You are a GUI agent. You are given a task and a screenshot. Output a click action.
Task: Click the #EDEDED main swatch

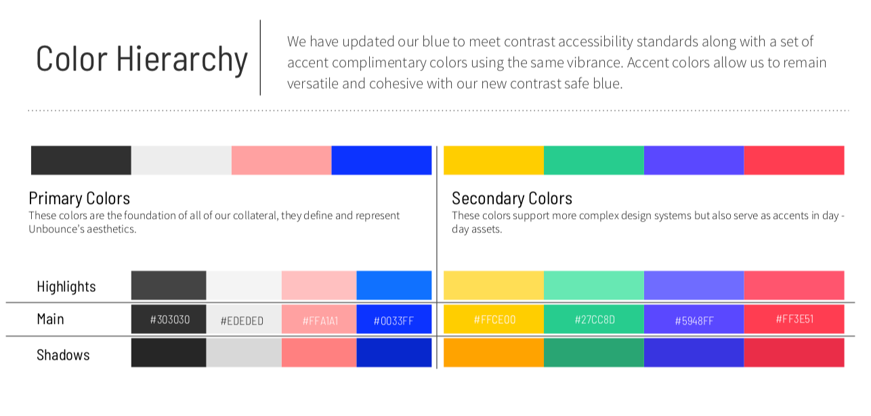(x=244, y=320)
